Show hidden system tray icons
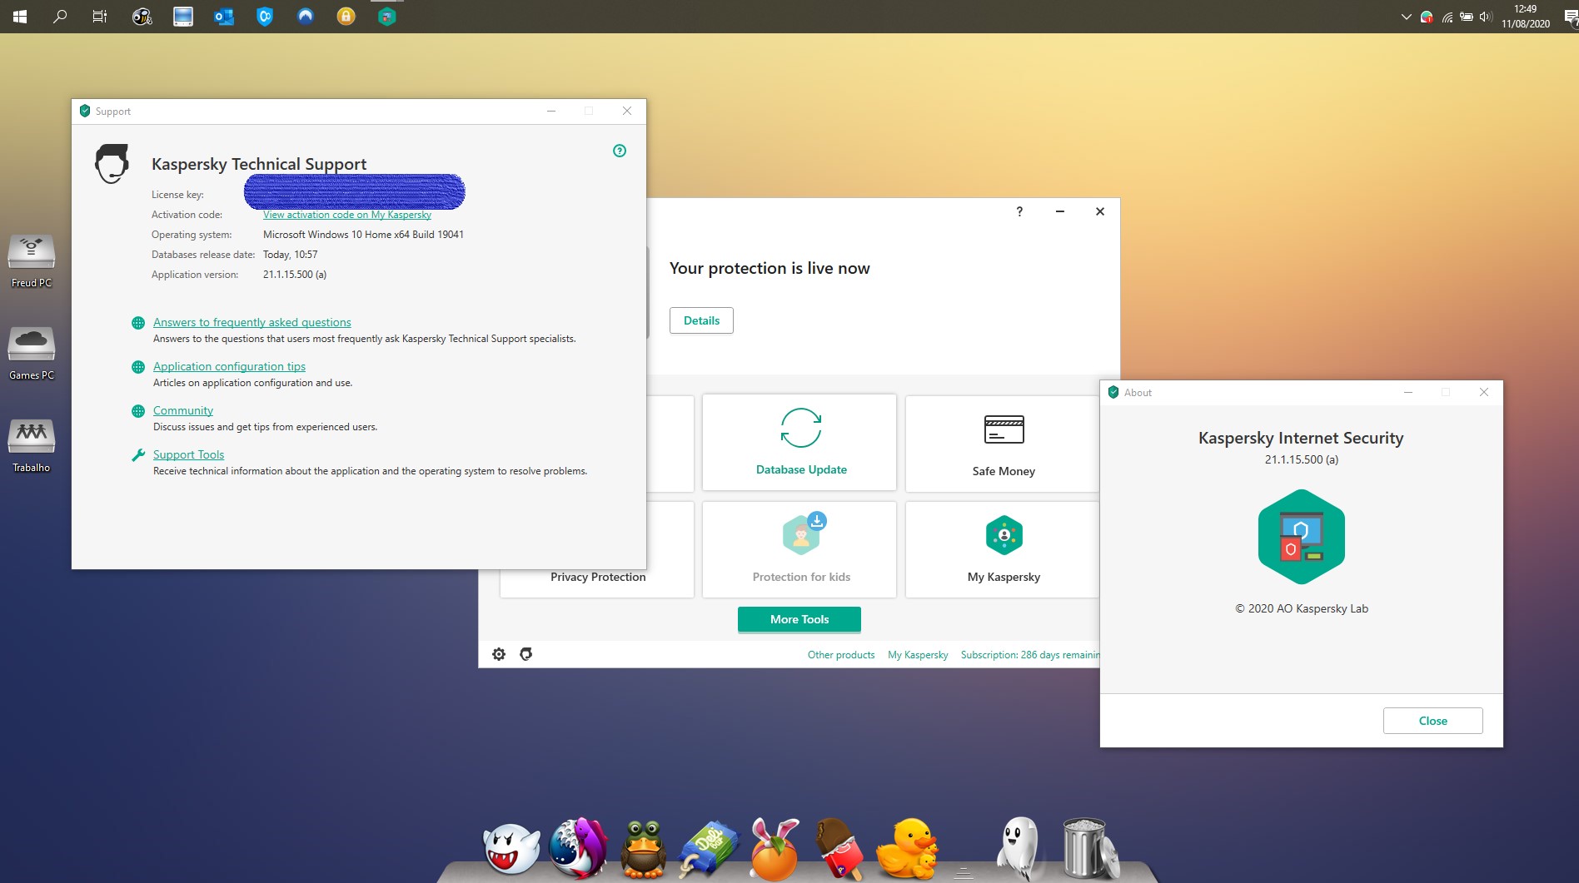This screenshot has height=883, width=1579. pyautogui.click(x=1406, y=17)
